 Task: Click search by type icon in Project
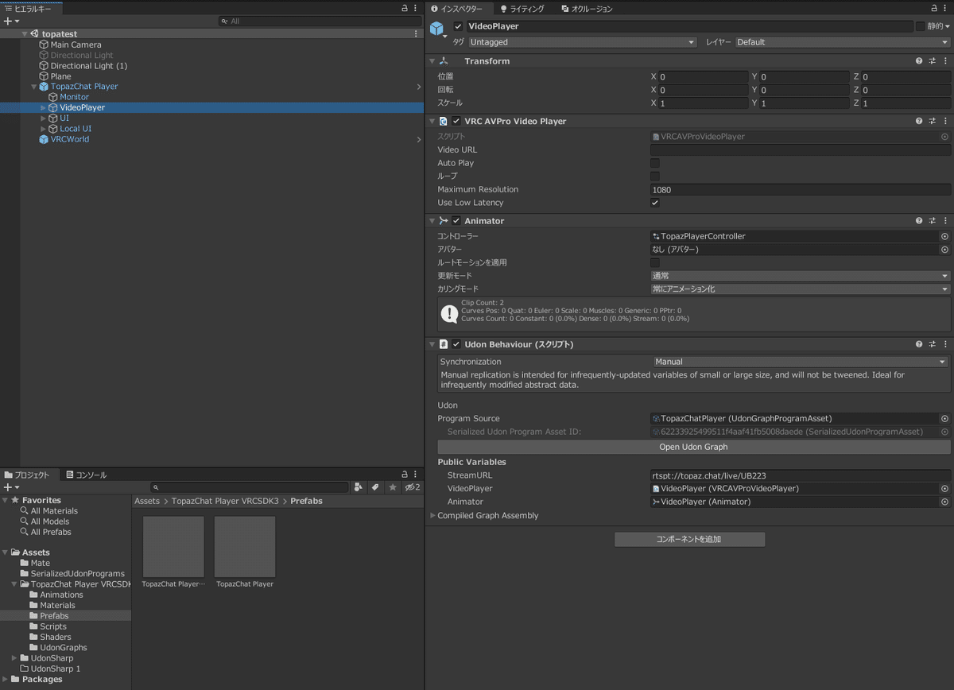[x=359, y=487]
